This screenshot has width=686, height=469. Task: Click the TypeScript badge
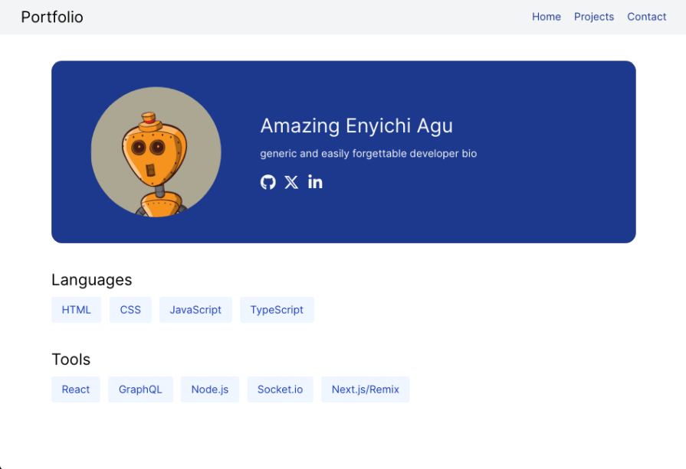click(x=277, y=309)
